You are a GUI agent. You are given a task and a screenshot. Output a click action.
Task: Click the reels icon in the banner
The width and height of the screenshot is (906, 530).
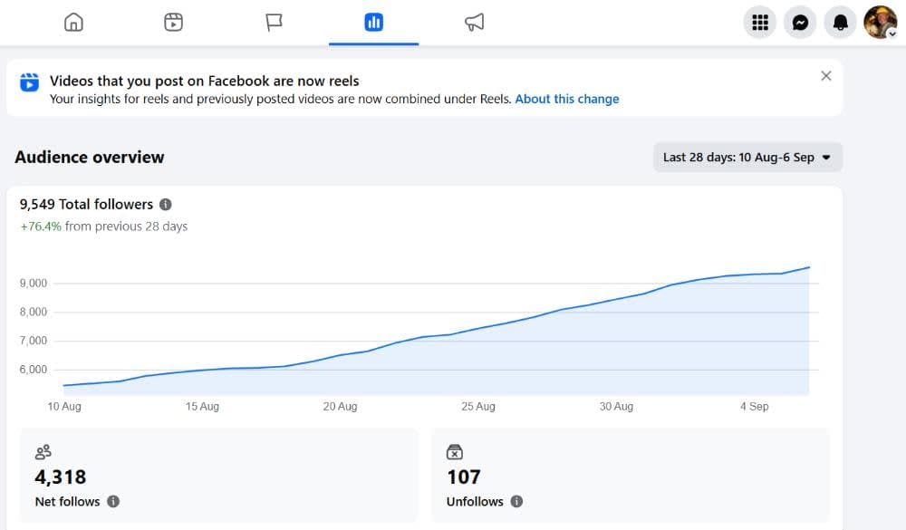30,82
